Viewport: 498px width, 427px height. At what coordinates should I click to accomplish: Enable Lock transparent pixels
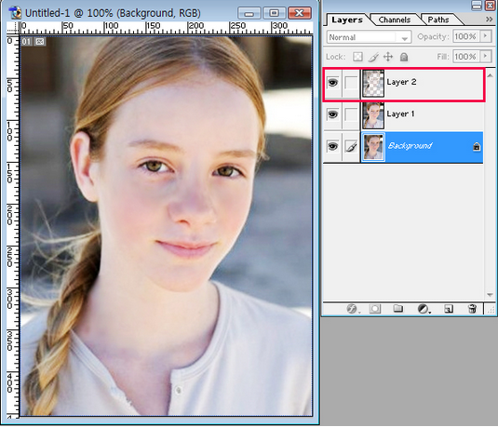pyautogui.click(x=357, y=57)
